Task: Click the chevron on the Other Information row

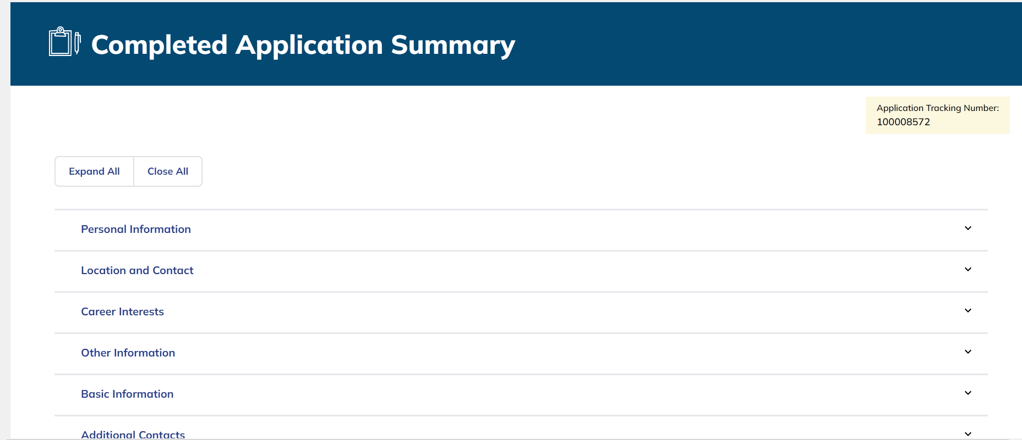Action: [x=968, y=352]
